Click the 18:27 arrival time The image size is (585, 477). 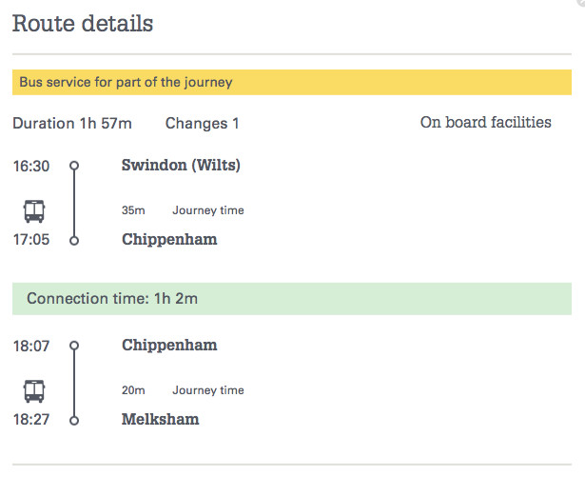[x=30, y=420]
